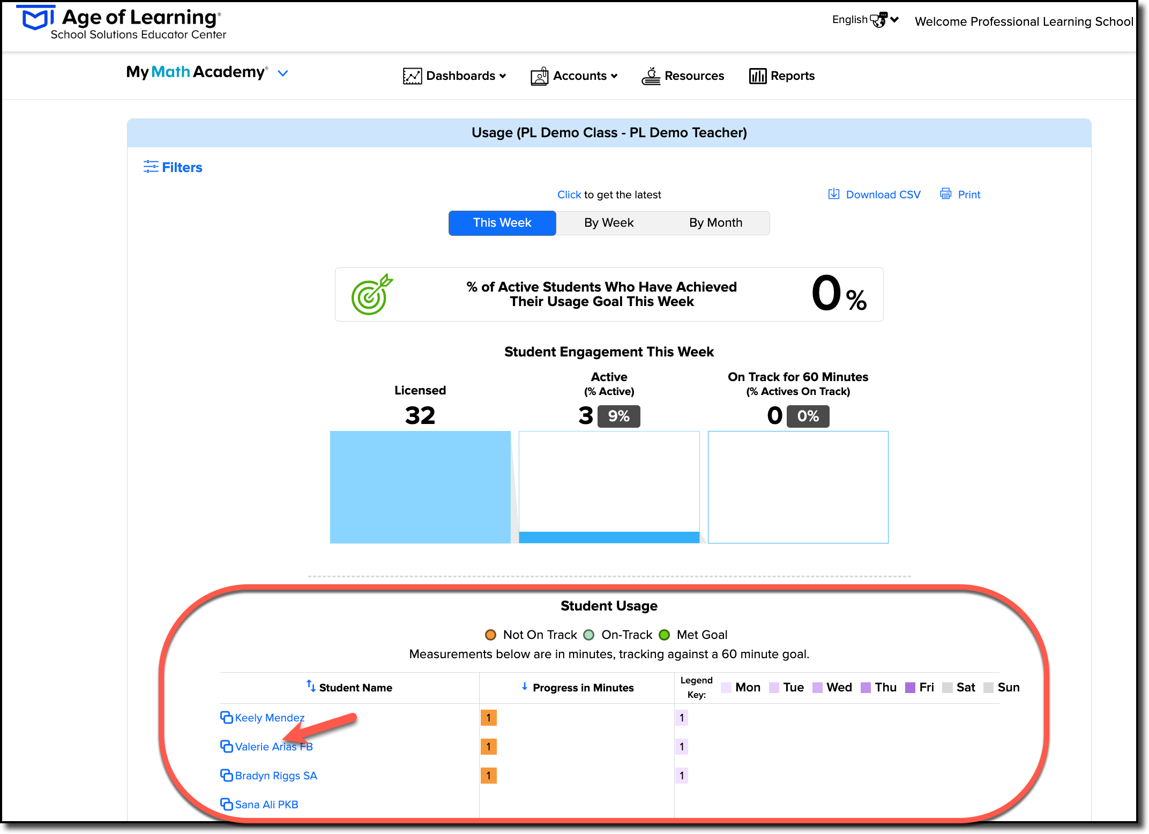The image size is (1149, 834).
Task: Open Bradyn Riggs SA student link
Action: tap(276, 776)
